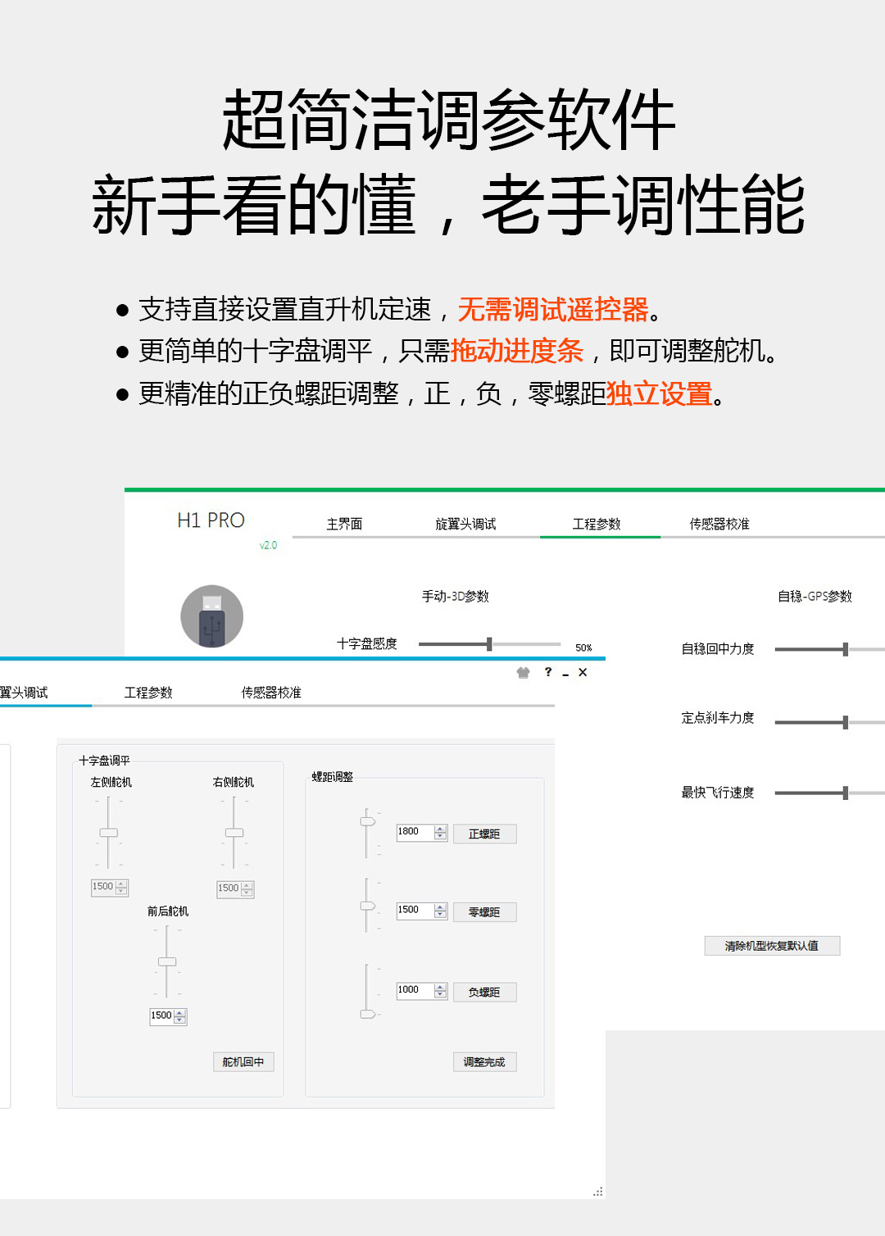Viewport: 885px width, 1236px height.
Task: Click the positive pitch slider beside 1800
Action: tap(368, 821)
